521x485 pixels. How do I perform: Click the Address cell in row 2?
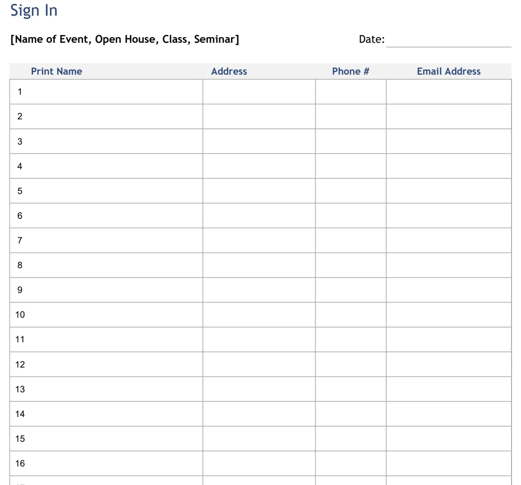coord(259,116)
